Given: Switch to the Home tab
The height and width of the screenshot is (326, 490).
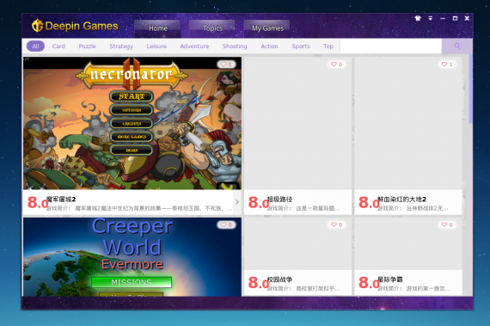Looking at the screenshot, I should coord(157,28).
